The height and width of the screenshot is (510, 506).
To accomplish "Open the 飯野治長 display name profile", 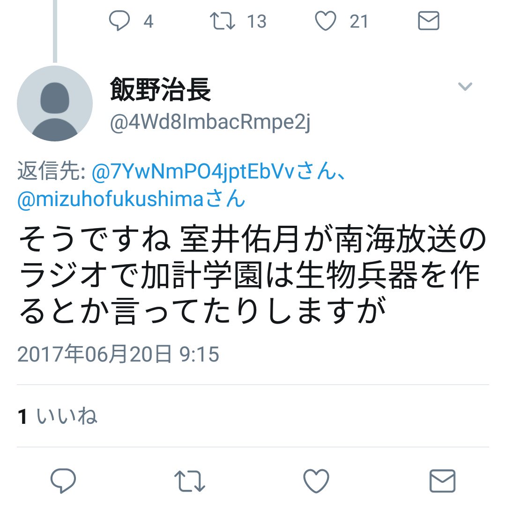I will (160, 89).
